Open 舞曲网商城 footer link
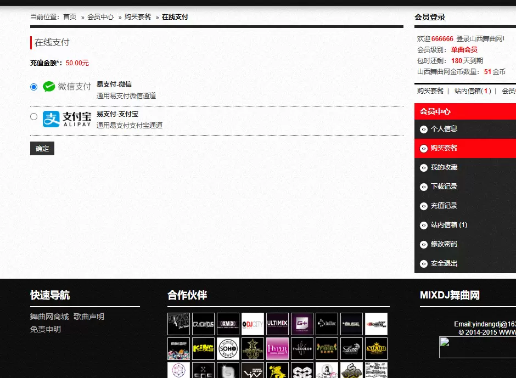This screenshot has height=378, width=516. tap(49, 317)
